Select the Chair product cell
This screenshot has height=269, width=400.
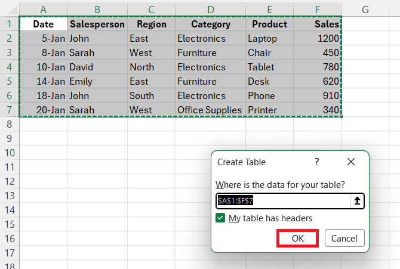coord(269,52)
